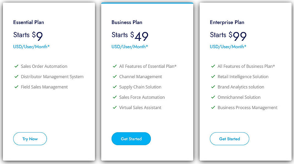This screenshot has width=294, height=164.
Task: Click the checkmark beside Sales Force Automation
Action: (115, 97)
